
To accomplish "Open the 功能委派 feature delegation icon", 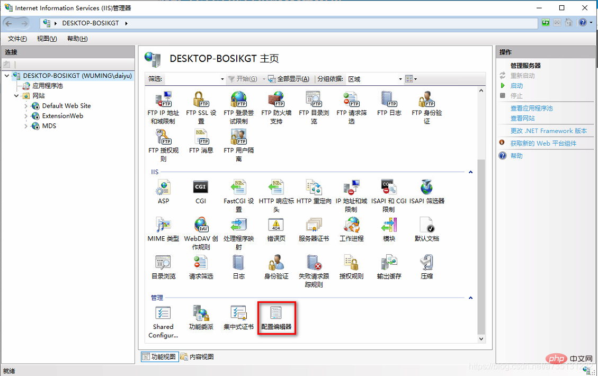I will 201,318.
